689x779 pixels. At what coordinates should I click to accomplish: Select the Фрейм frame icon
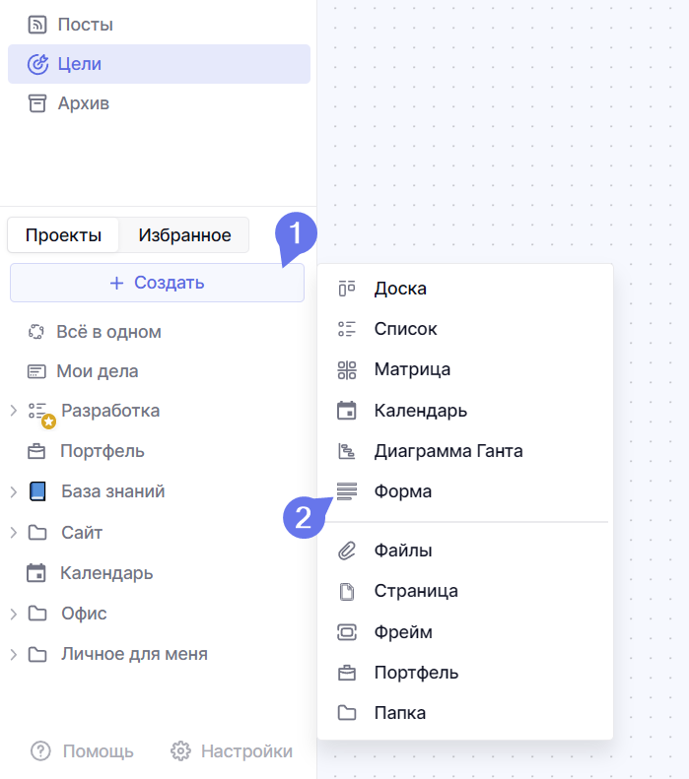tap(346, 632)
